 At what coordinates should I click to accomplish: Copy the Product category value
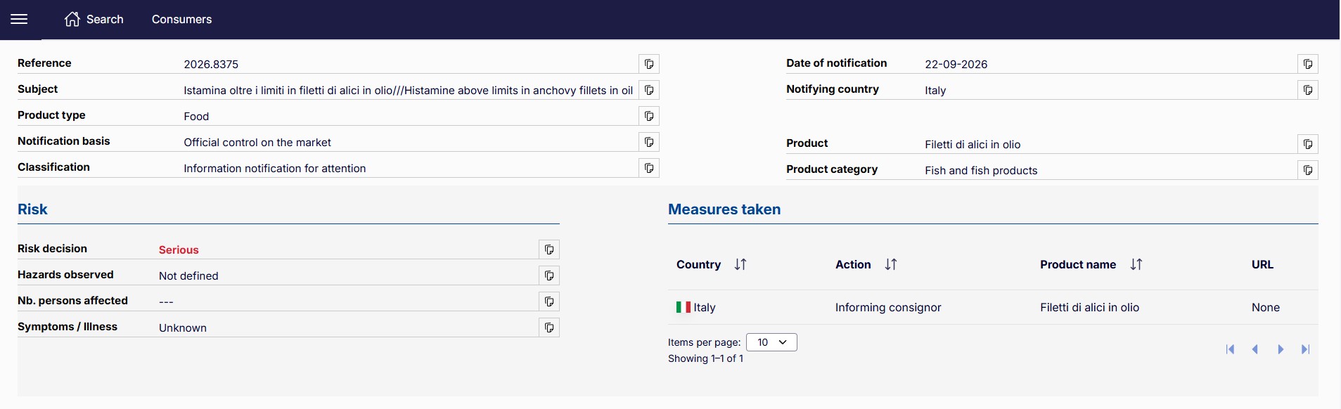(1308, 170)
